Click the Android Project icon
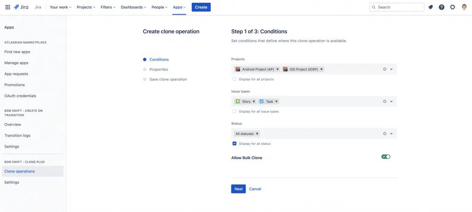Screen dimensions: 472x212 [238, 69]
